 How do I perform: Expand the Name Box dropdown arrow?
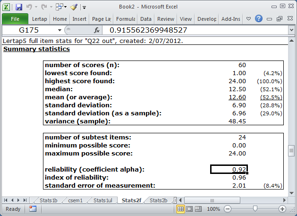coord(60,30)
